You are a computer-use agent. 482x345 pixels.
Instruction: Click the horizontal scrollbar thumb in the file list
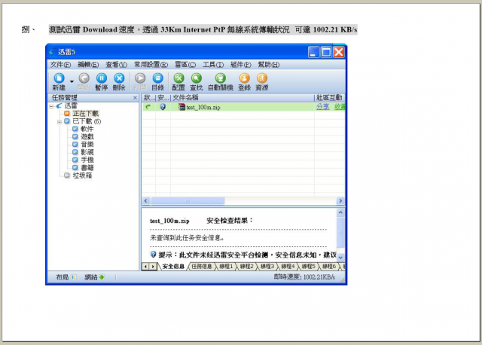point(188,201)
